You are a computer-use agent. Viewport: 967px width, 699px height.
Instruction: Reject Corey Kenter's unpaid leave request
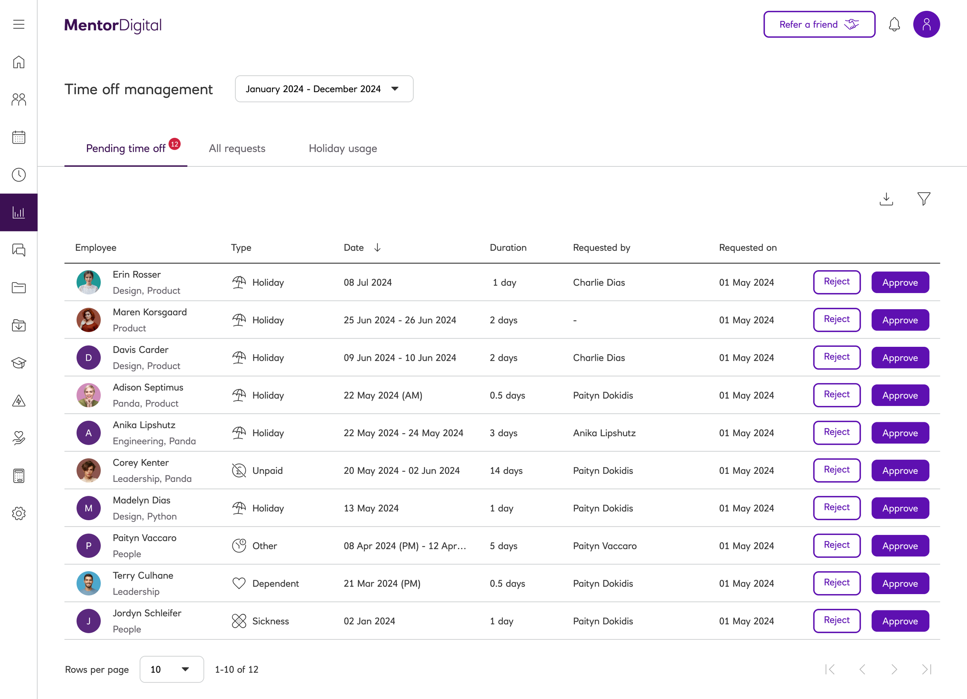837,470
